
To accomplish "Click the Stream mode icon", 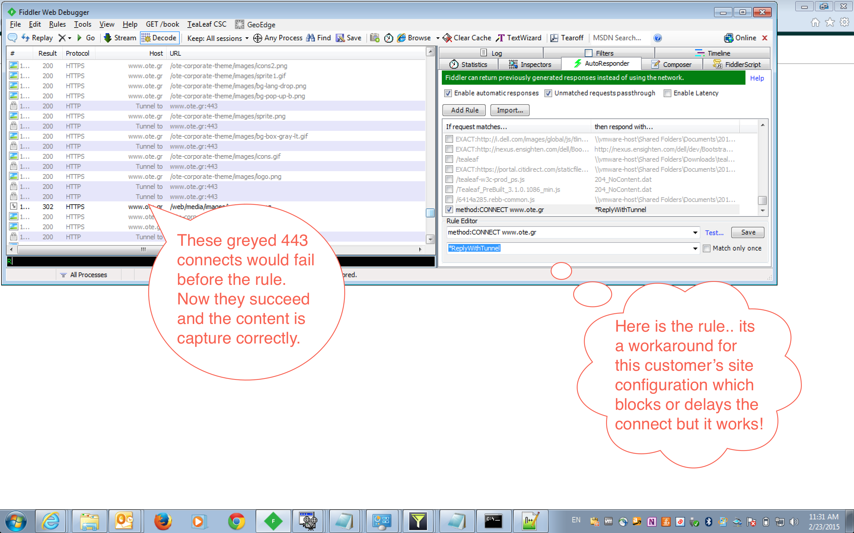I will (x=108, y=38).
